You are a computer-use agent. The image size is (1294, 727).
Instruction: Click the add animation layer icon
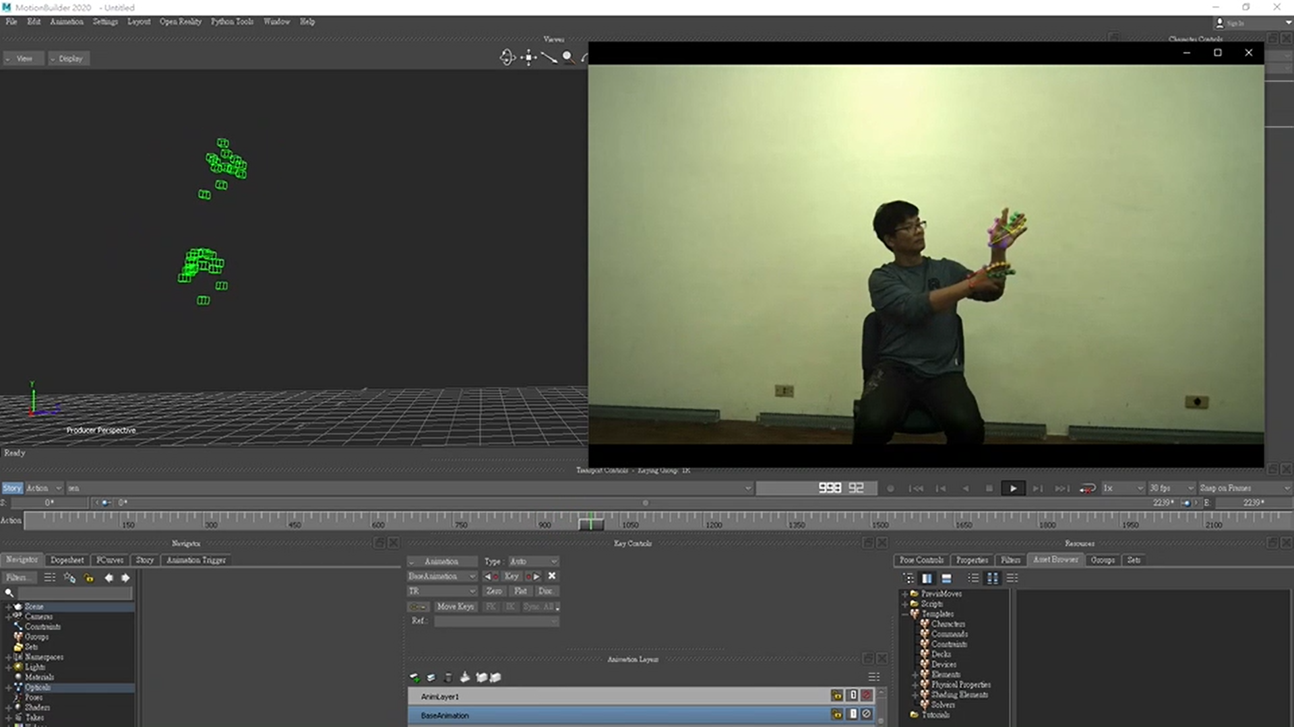414,677
